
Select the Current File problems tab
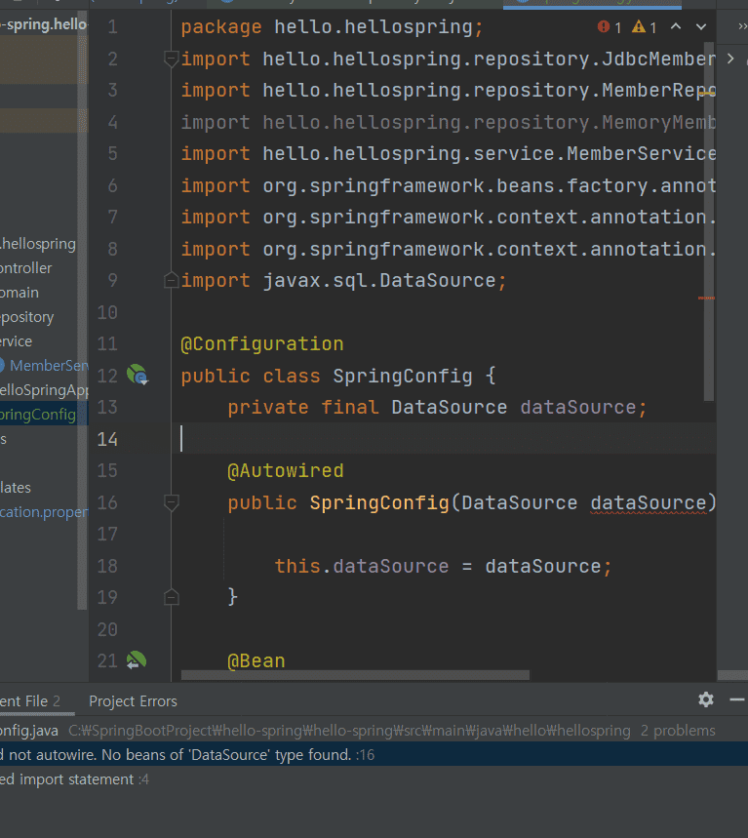[29, 700]
